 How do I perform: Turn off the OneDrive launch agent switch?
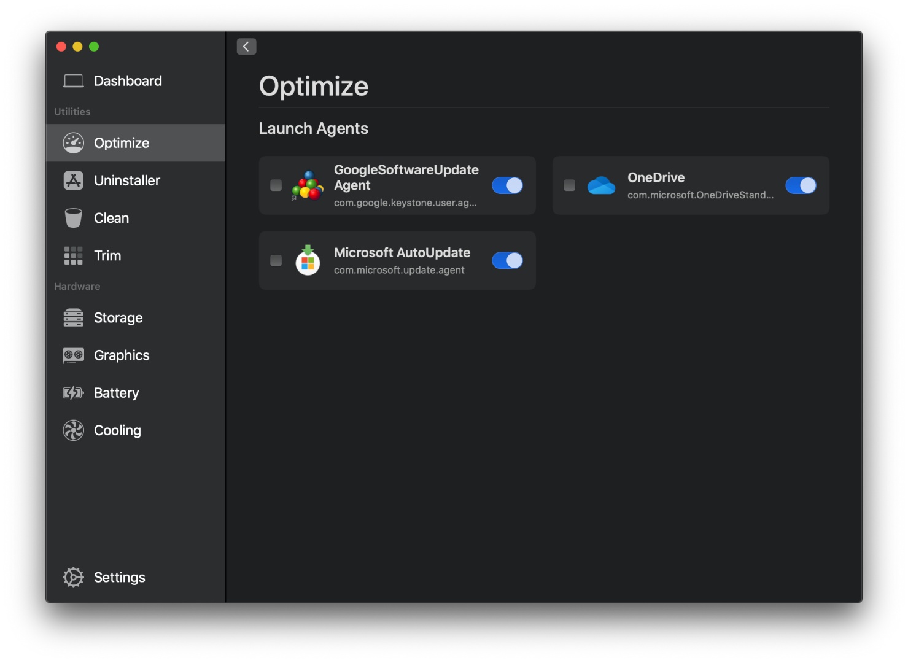[801, 185]
